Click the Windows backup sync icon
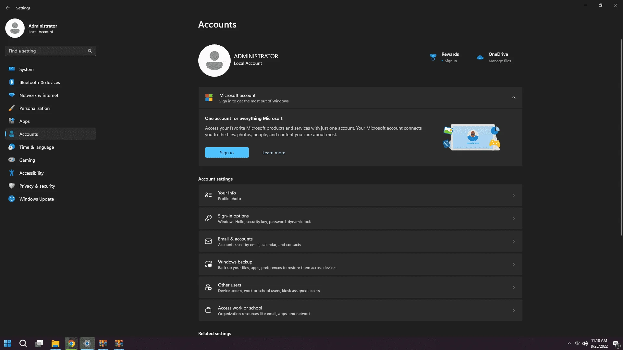Screen dimensions: 623x350 [x=208, y=264]
